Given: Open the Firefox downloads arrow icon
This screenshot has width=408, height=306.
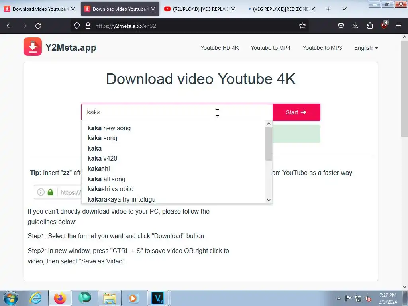Looking at the screenshot, I should (355, 26).
